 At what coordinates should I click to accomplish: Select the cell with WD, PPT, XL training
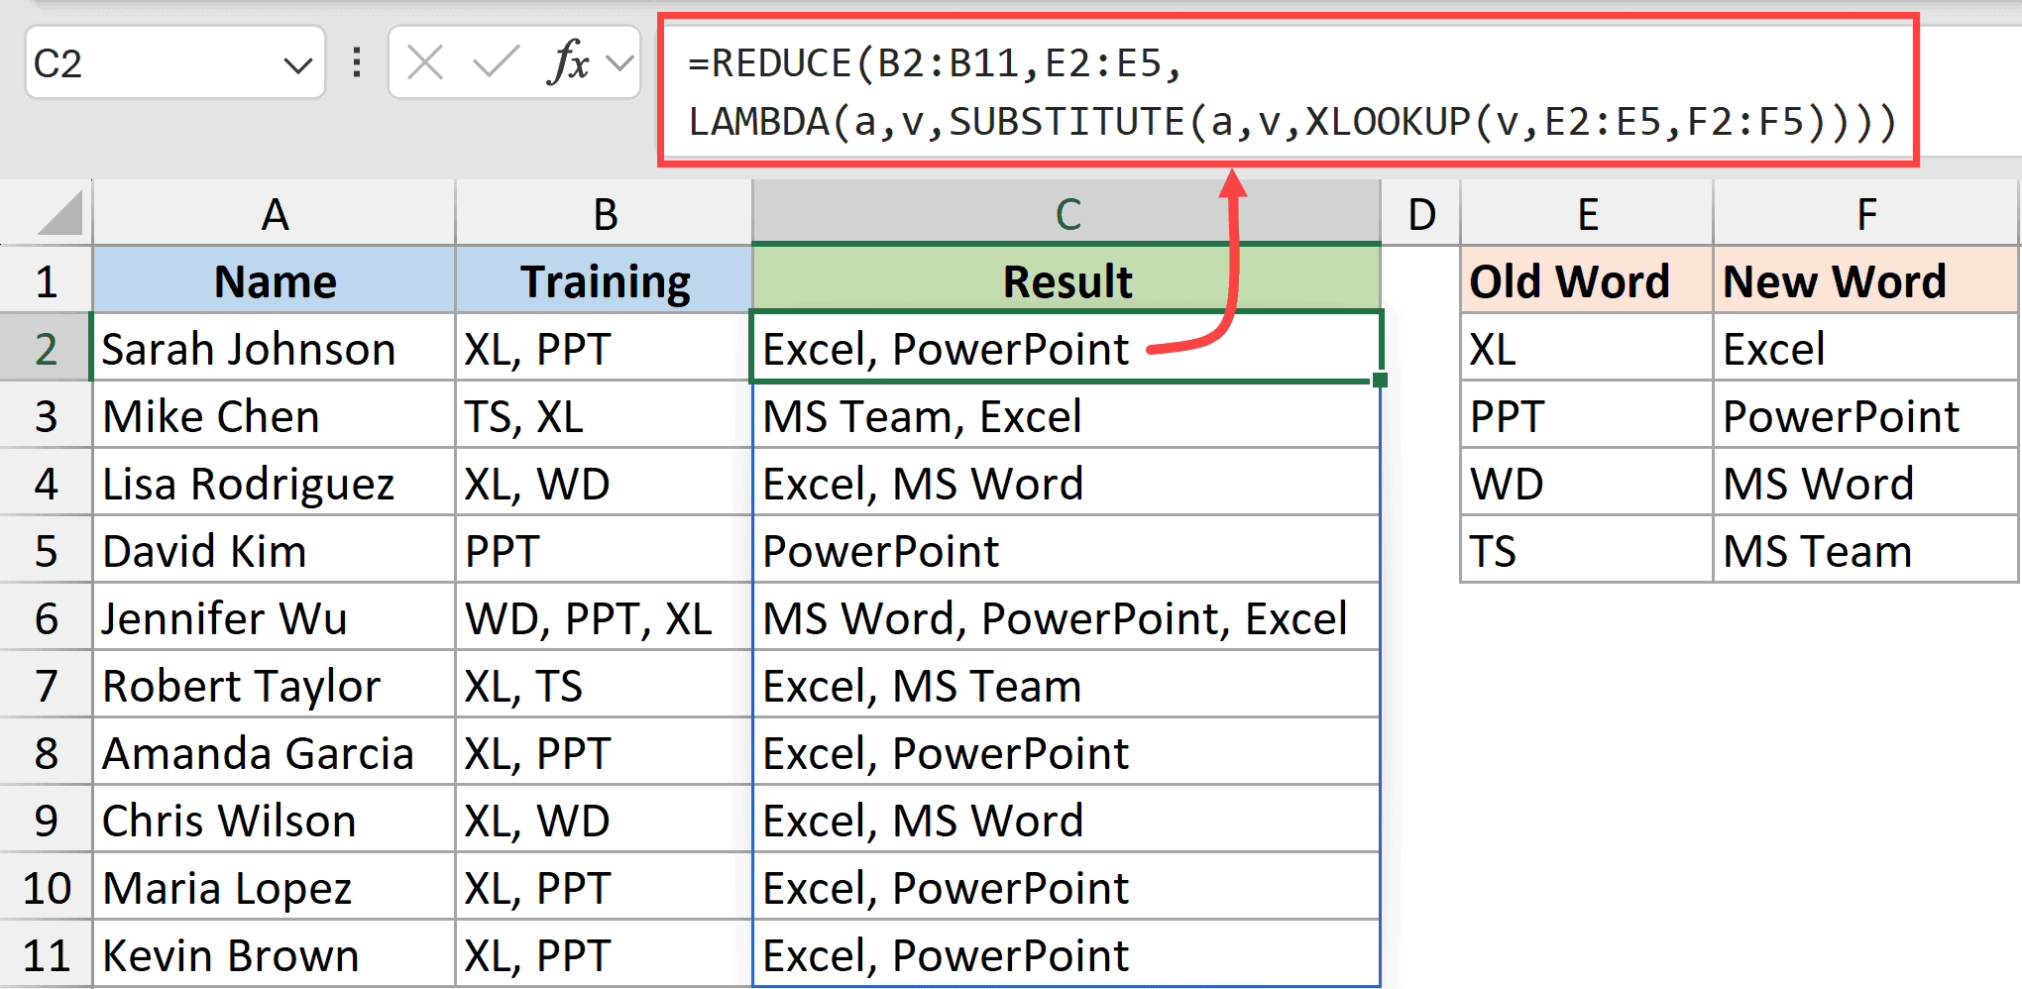pyautogui.click(x=604, y=617)
